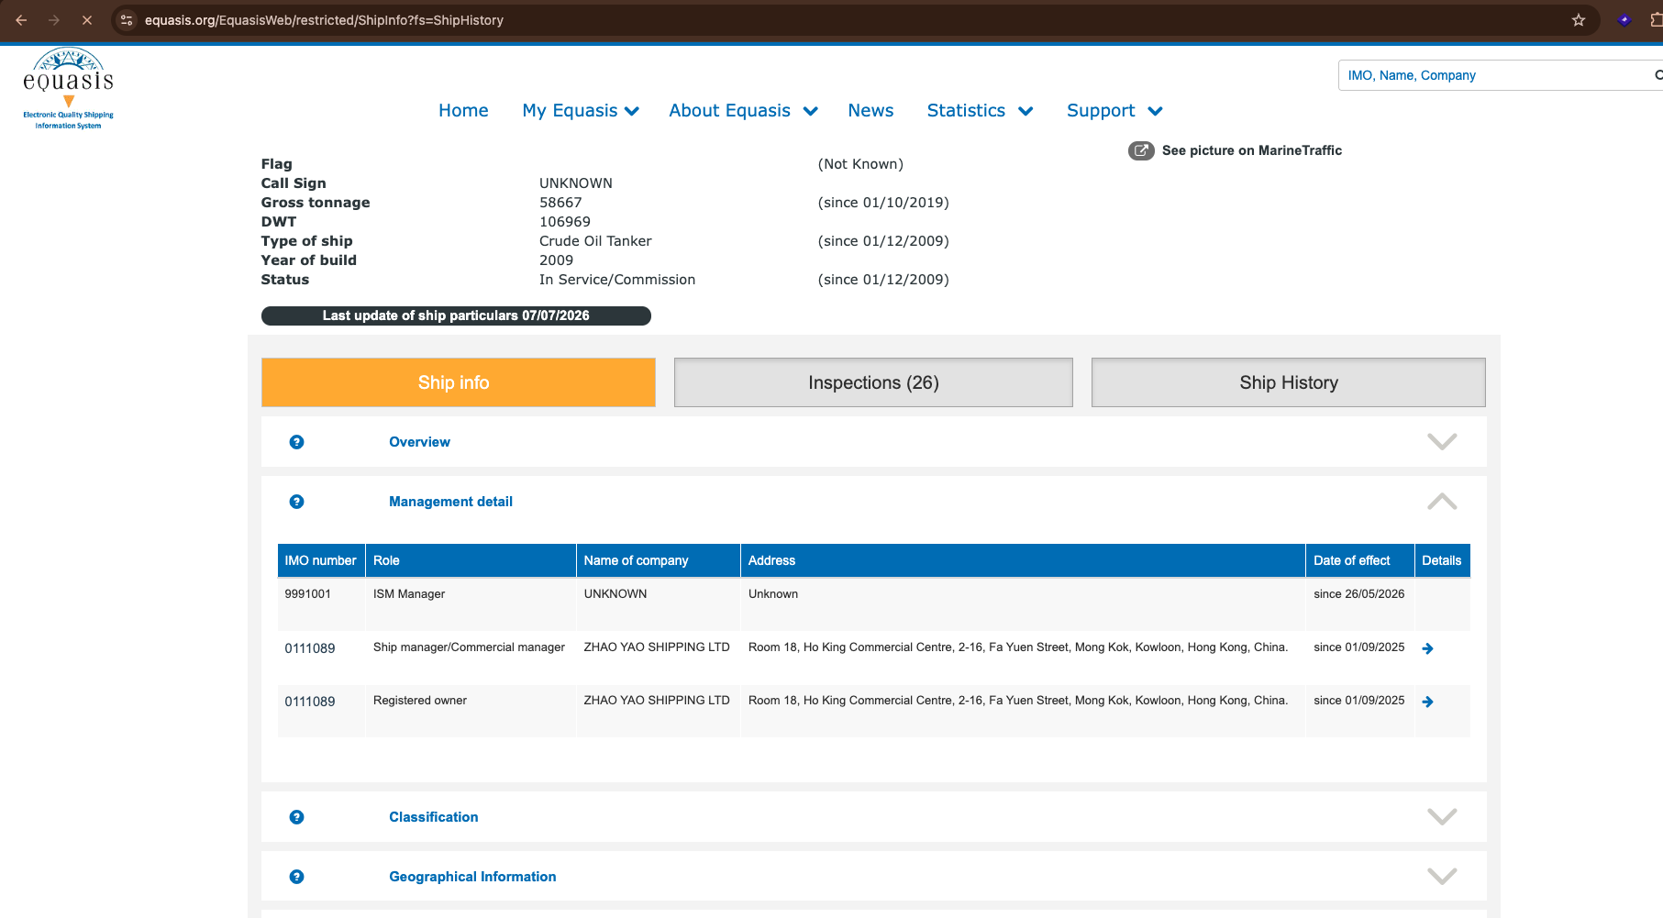Select the Call Sign value UNKNOWN
Screen dimensions: 1663x918
pos(576,183)
